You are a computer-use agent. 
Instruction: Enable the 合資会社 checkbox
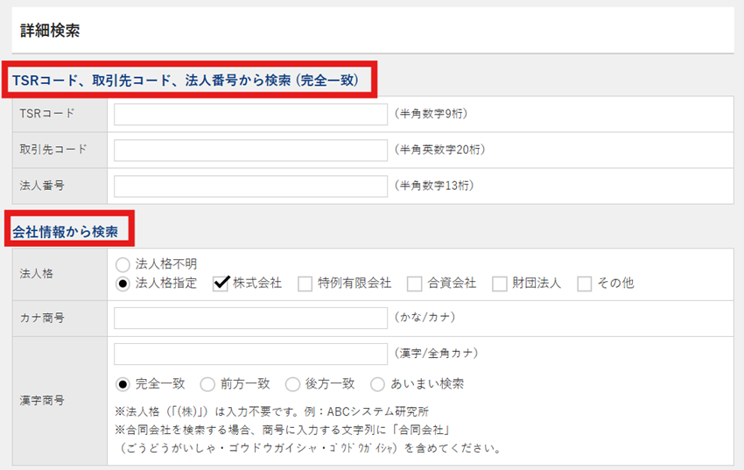(414, 284)
